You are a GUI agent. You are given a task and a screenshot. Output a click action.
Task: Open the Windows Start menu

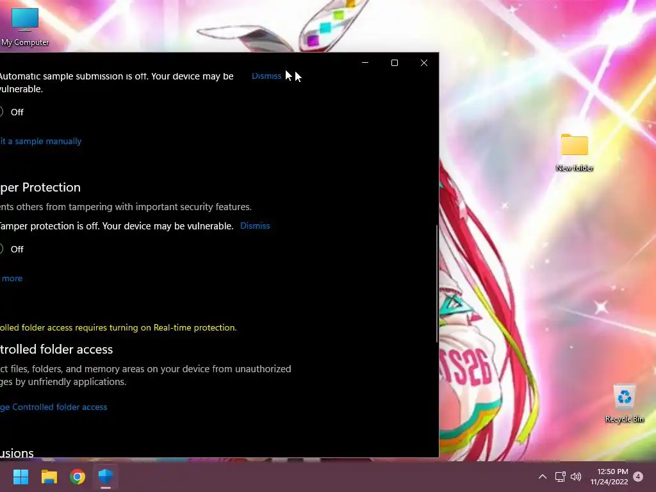pos(20,477)
